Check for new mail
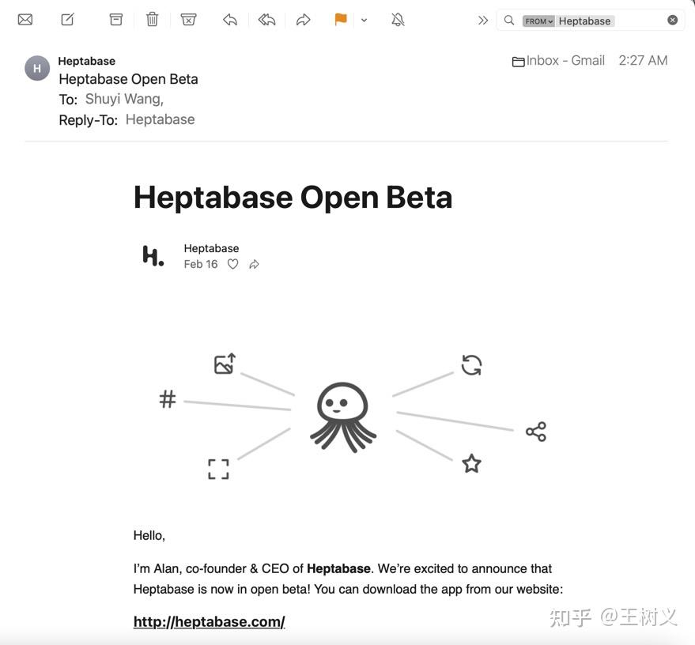The width and height of the screenshot is (695, 645). 25,19
